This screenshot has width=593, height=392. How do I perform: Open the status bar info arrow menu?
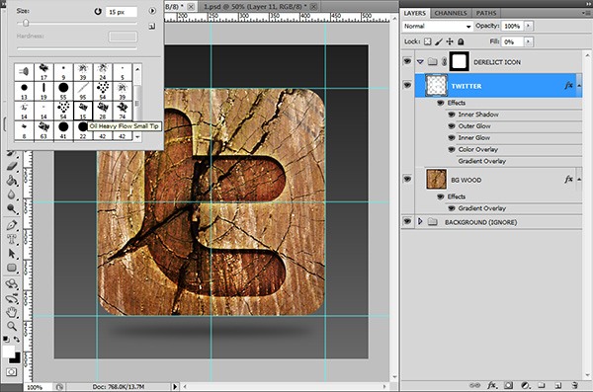[x=175, y=387]
